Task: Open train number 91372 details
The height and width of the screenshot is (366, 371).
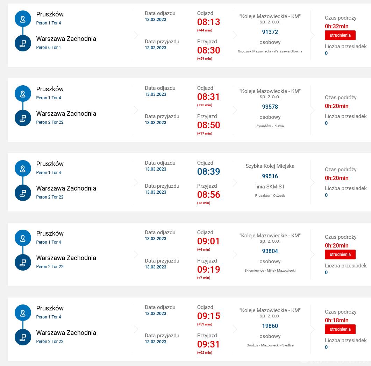Action: click(270, 32)
